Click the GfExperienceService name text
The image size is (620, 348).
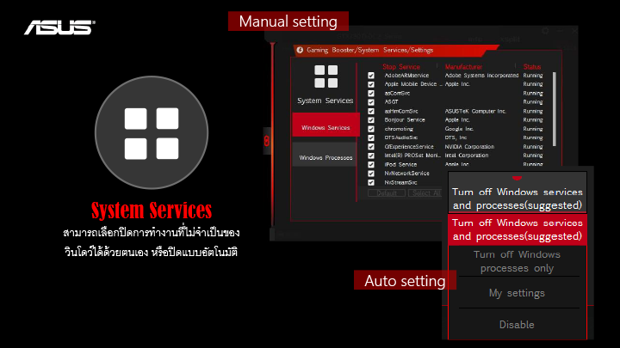(409, 147)
